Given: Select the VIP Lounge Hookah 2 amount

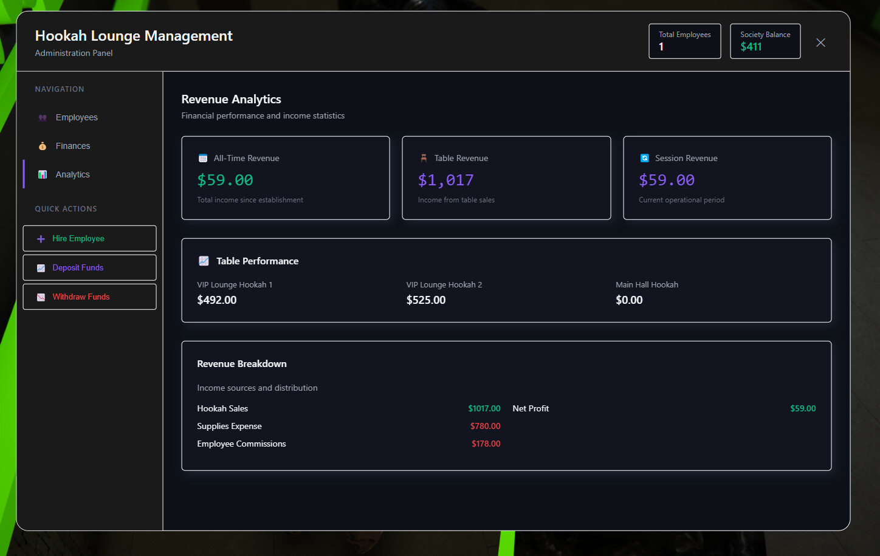Looking at the screenshot, I should (x=426, y=300).
